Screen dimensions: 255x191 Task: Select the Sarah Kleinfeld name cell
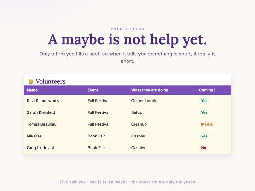point(41,112)
